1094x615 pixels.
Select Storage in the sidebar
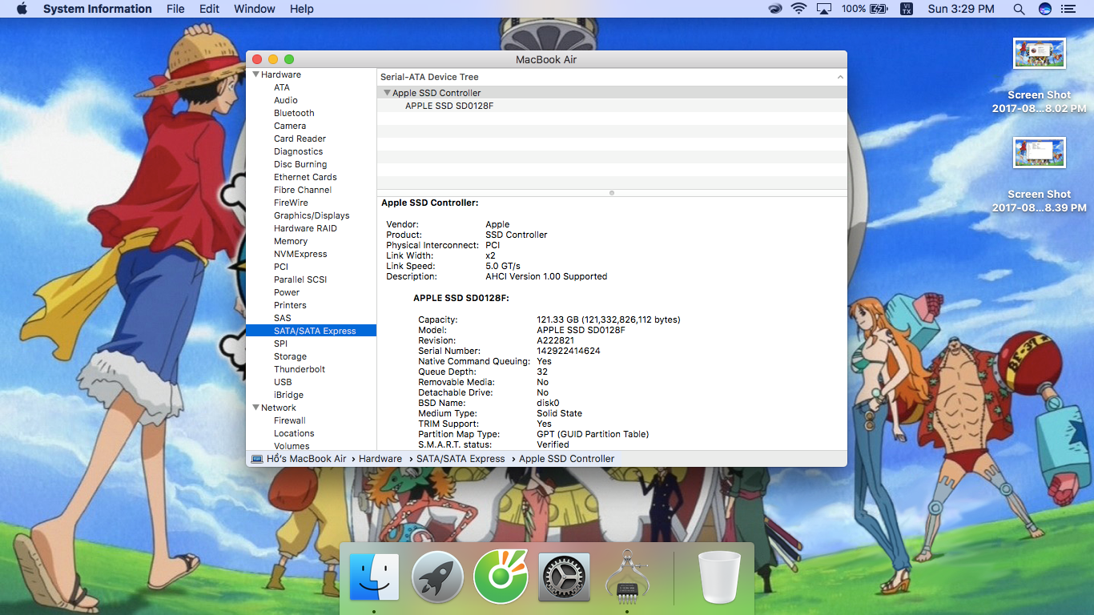pyautogui.click(x=290, y=356)
